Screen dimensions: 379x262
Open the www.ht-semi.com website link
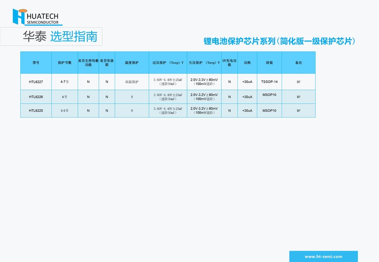(323, 256)
